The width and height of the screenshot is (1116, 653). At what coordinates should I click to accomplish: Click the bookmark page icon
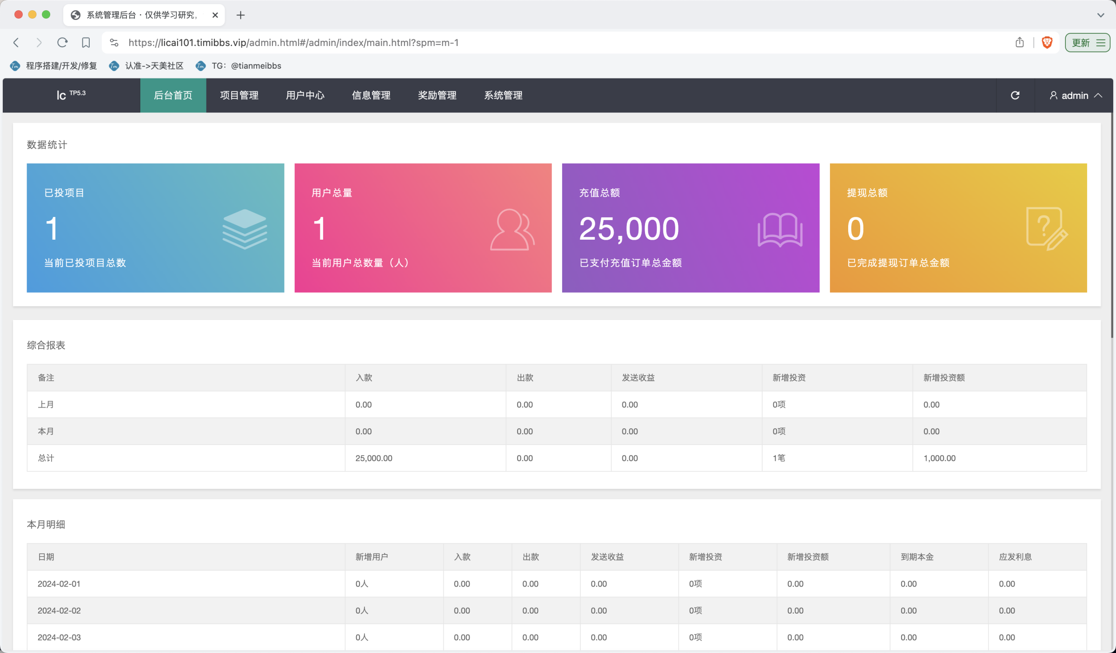pyautogui.click(x=86, y=43)
